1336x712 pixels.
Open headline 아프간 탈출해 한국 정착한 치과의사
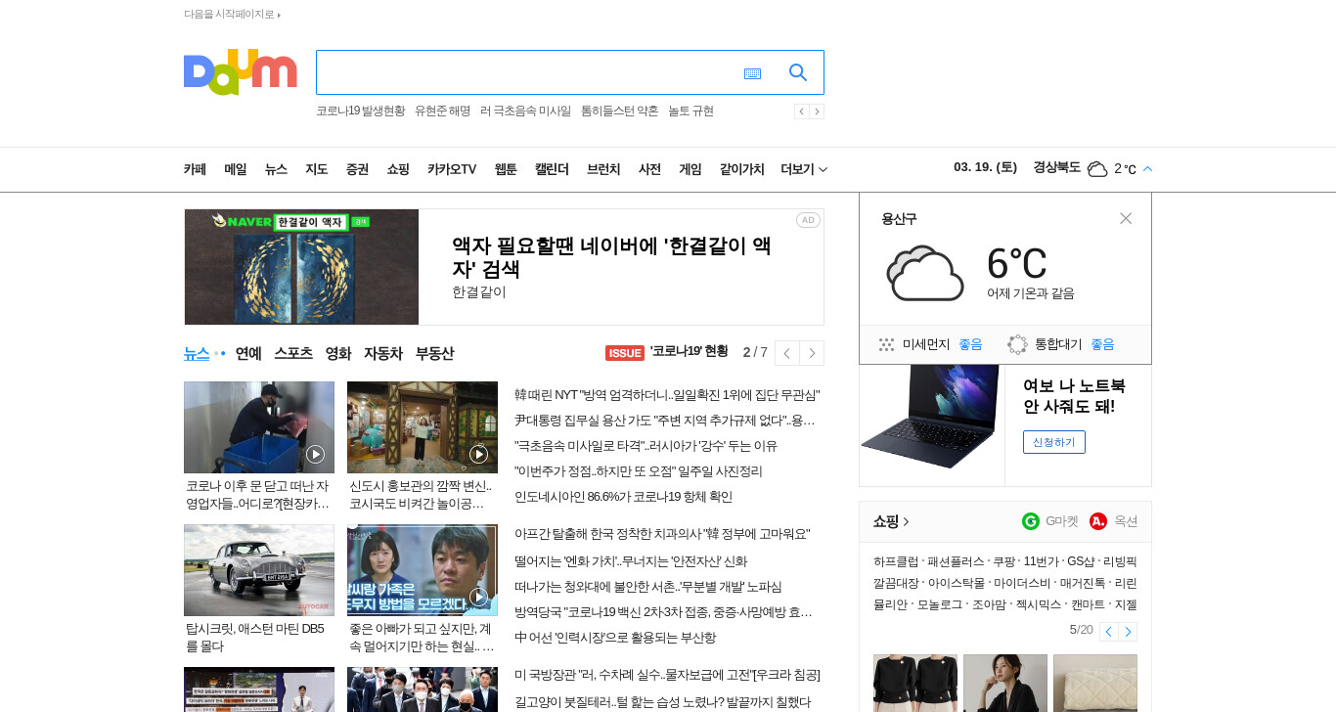click(662, 534)
